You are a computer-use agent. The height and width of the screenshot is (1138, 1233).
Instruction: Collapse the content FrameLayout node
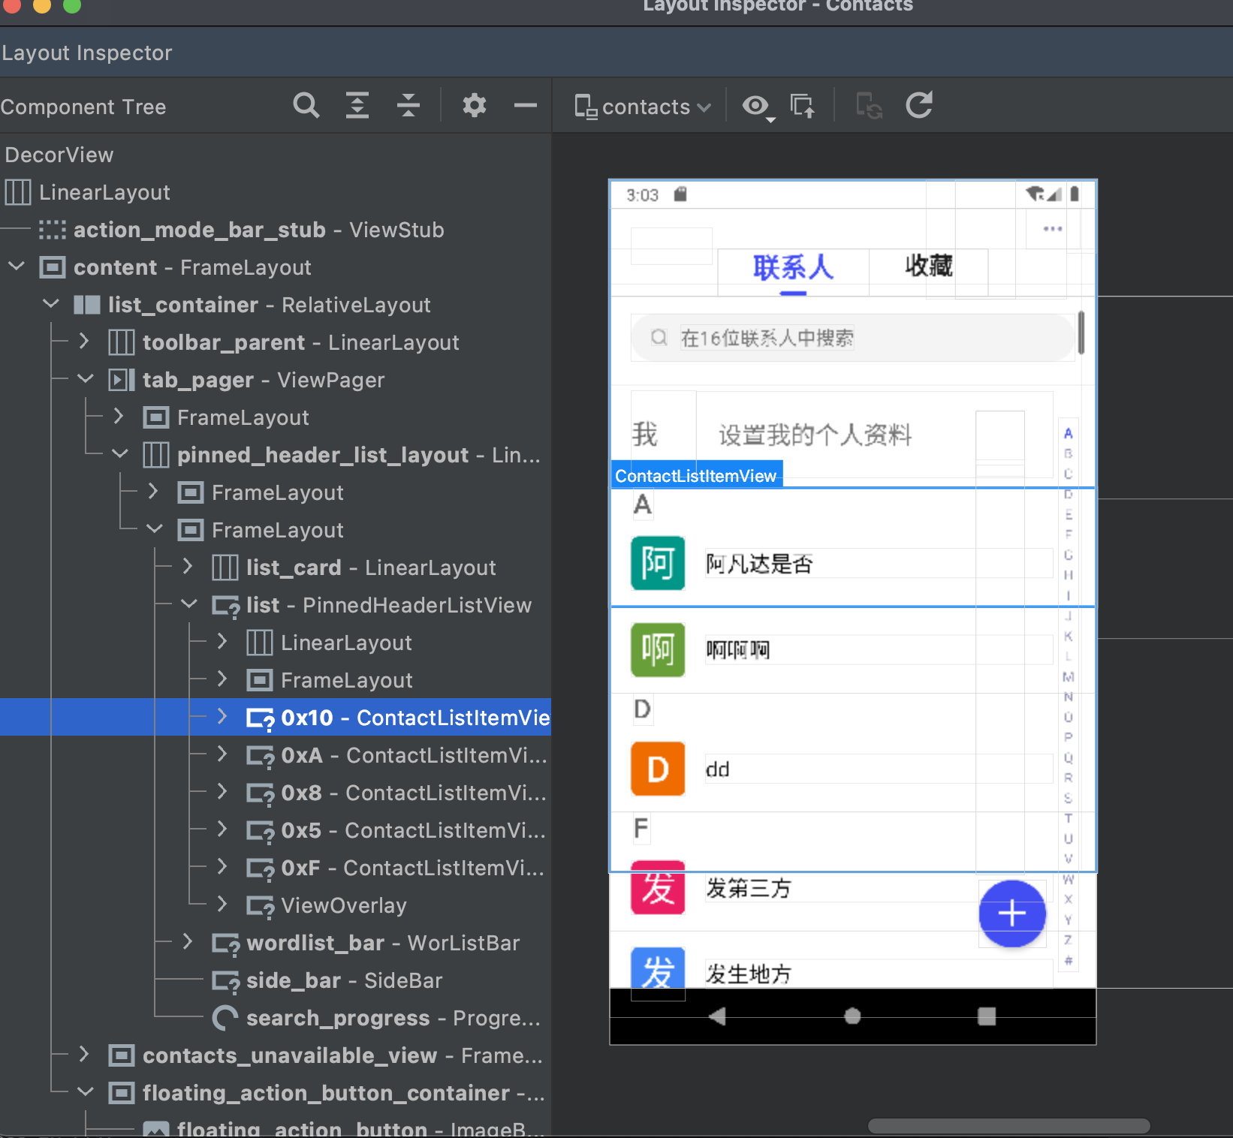point(17,266)
